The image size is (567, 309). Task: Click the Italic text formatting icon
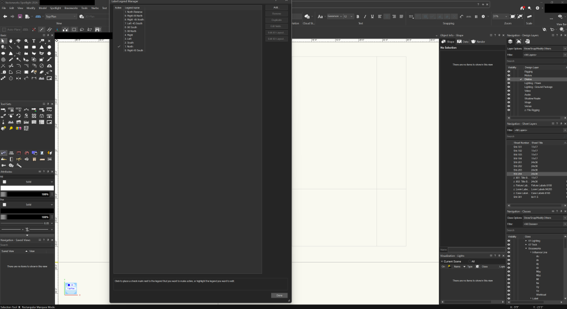point(365,16)
